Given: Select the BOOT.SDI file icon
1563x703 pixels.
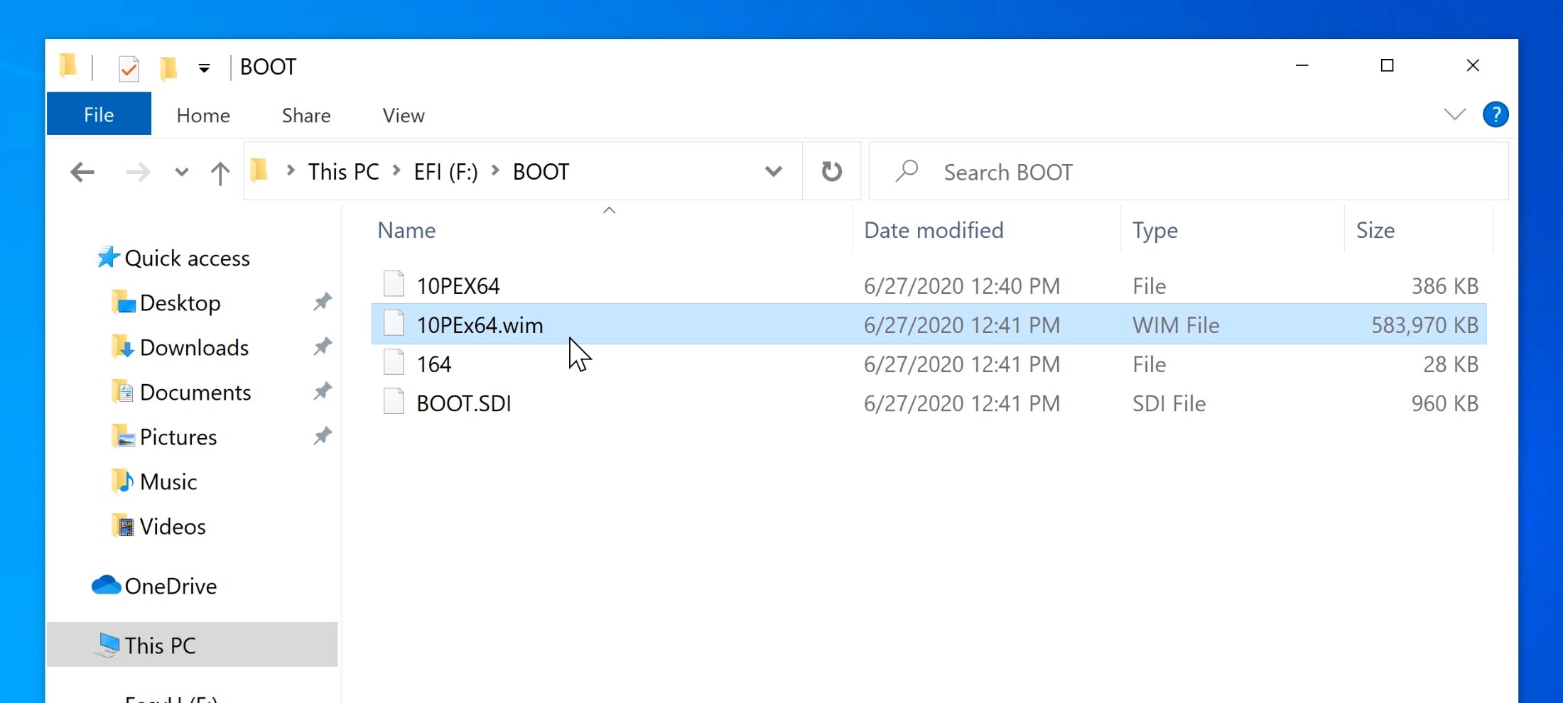Looking at the screenshot, I should (394, 402).
